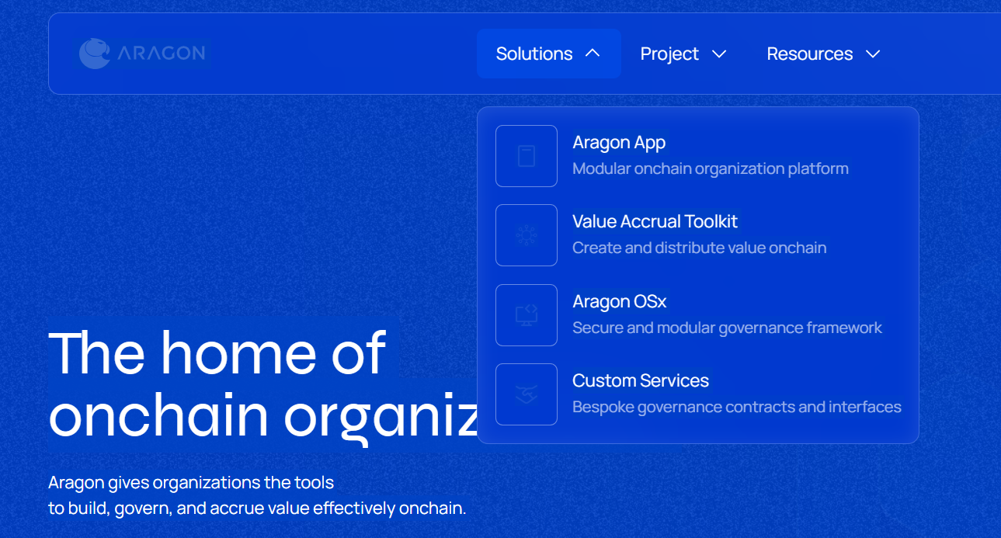Viewport: 1001px width, 538px height.
Task: Click "Modular onchain organization platform" description
Action: coord(710,168)
